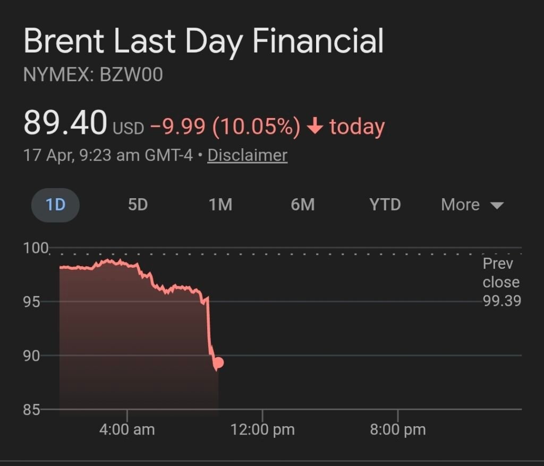Open the Disclaimer link
The height and width of the screenshot is (466, 544).
click(247, 155)
